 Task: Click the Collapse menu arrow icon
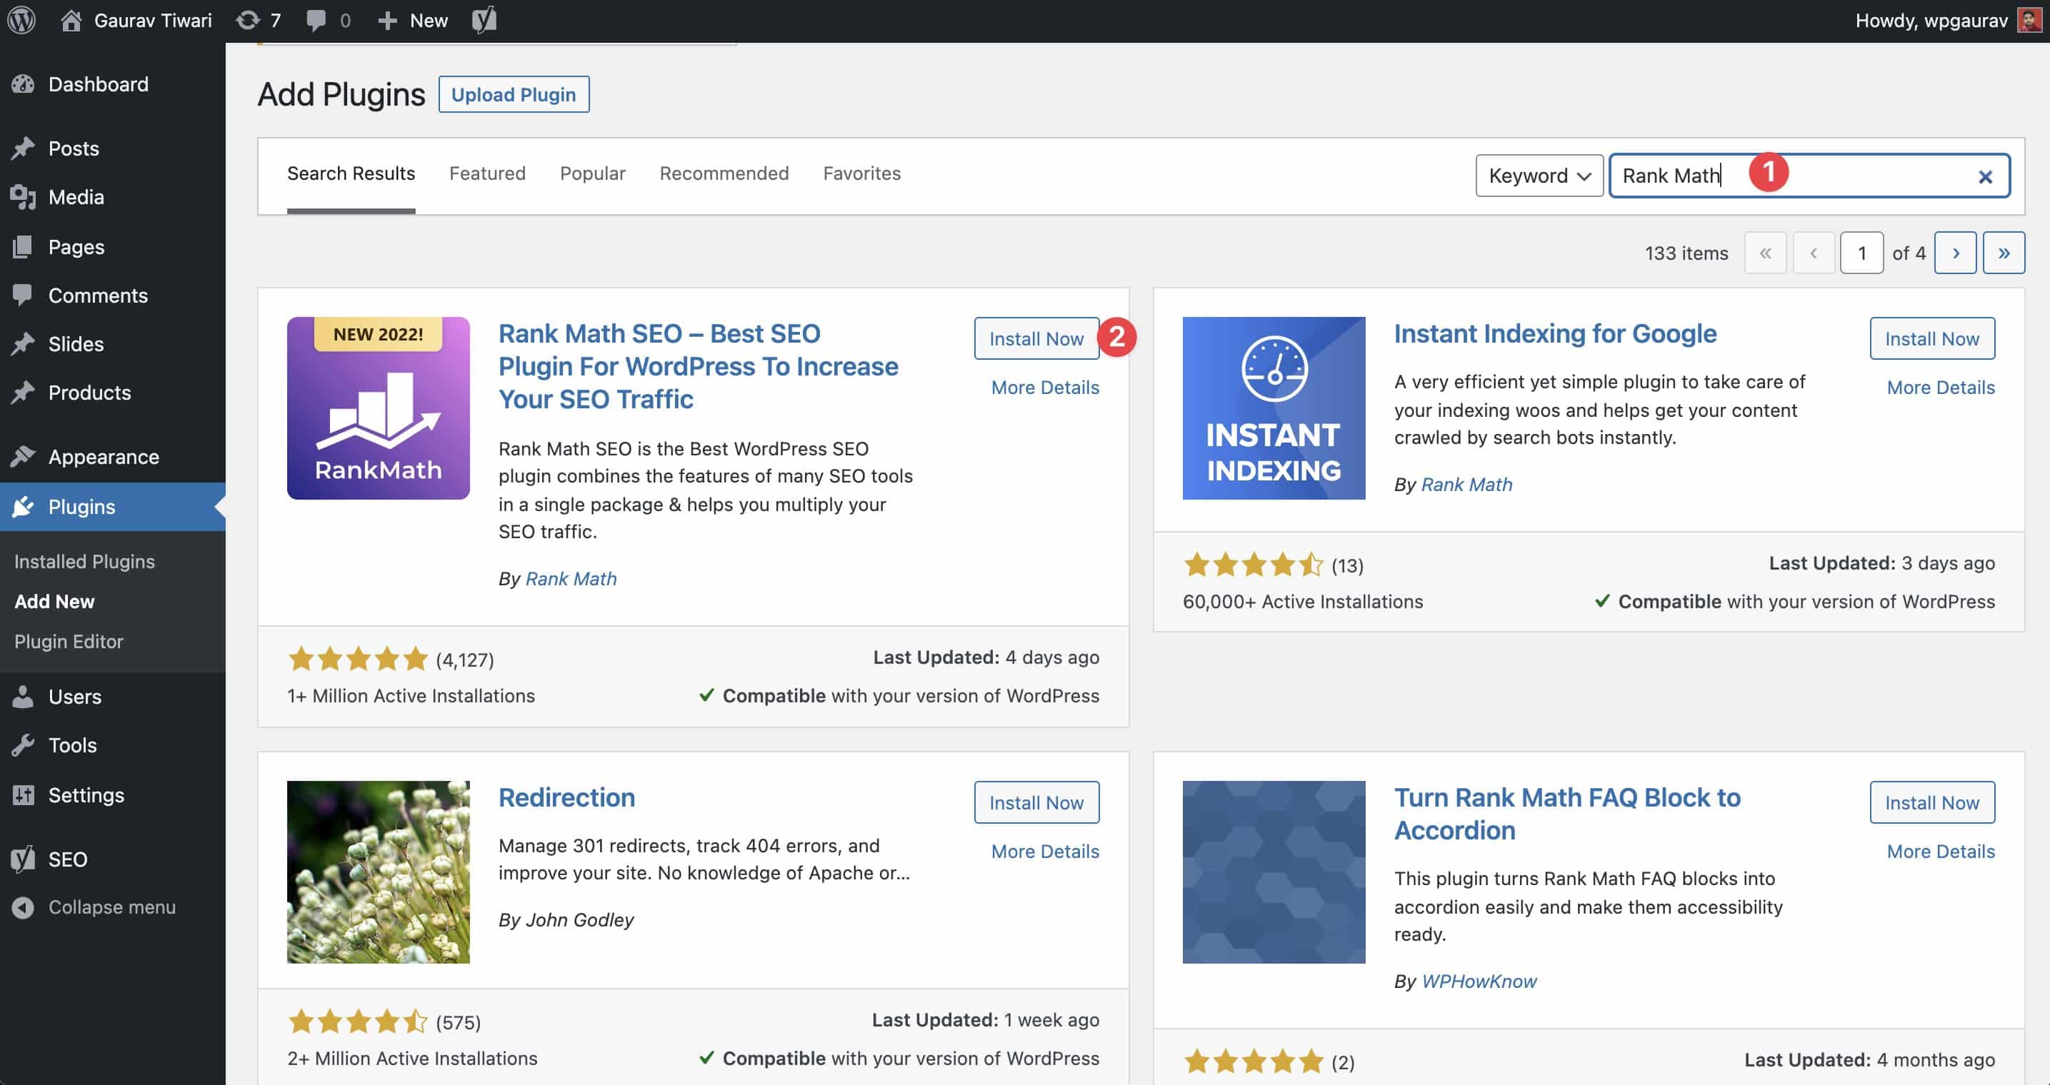(x=23, y=907)
